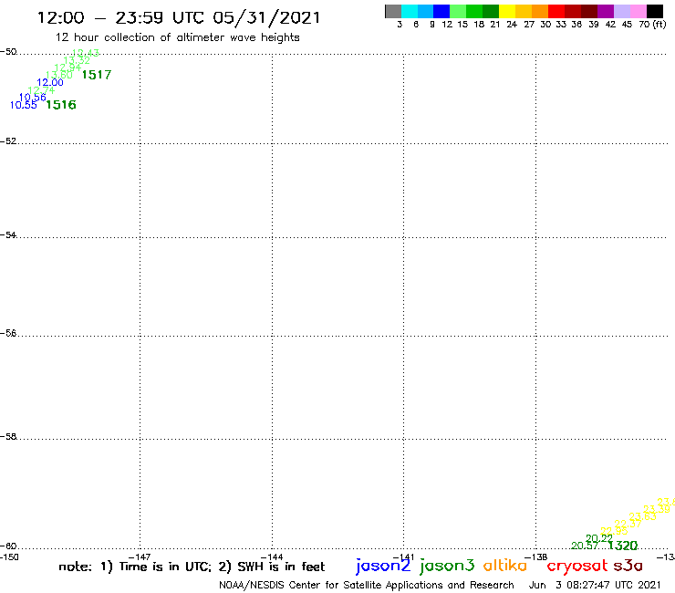Click the green wave height 12.74

[x=41, y=90]
